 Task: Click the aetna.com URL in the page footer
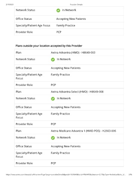pyautogui.click(x=66, y=175)
